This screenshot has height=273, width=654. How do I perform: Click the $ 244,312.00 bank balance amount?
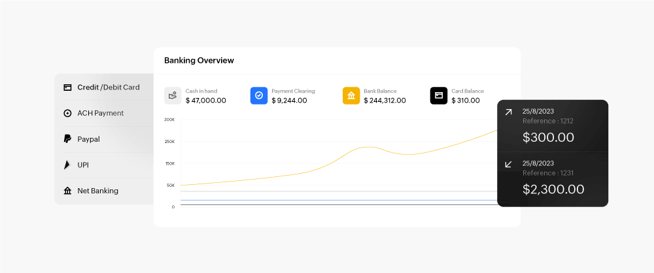[x=385, y=101]
